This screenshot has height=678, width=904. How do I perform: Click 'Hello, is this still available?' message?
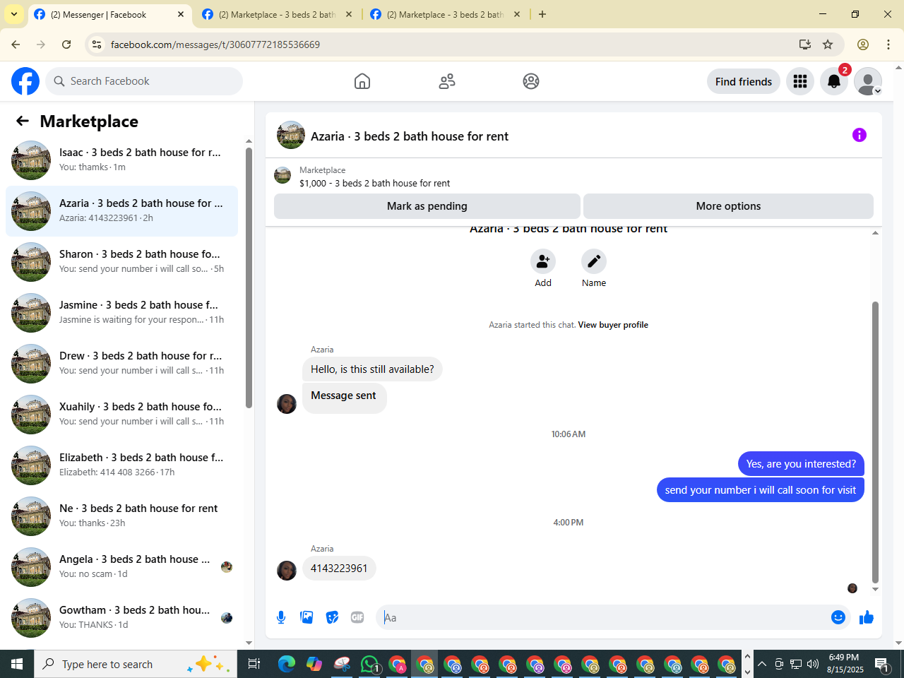(372, 369)
